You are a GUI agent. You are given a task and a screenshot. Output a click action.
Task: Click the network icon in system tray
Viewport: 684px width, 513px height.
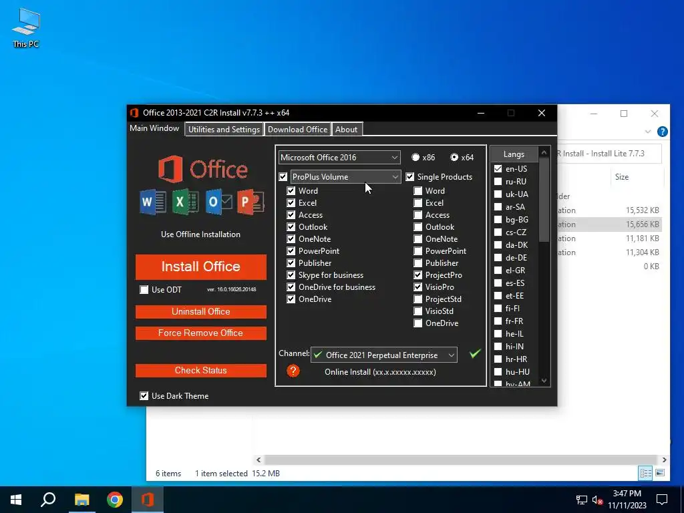tap(582, 500)
